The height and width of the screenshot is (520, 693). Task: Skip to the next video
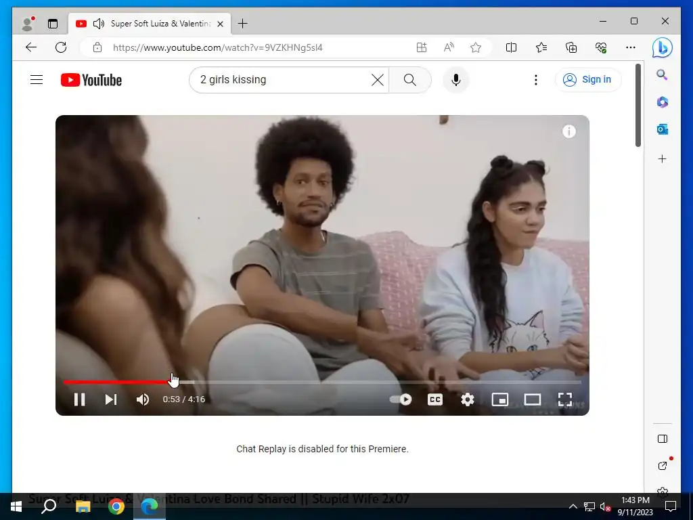point(111,399)
